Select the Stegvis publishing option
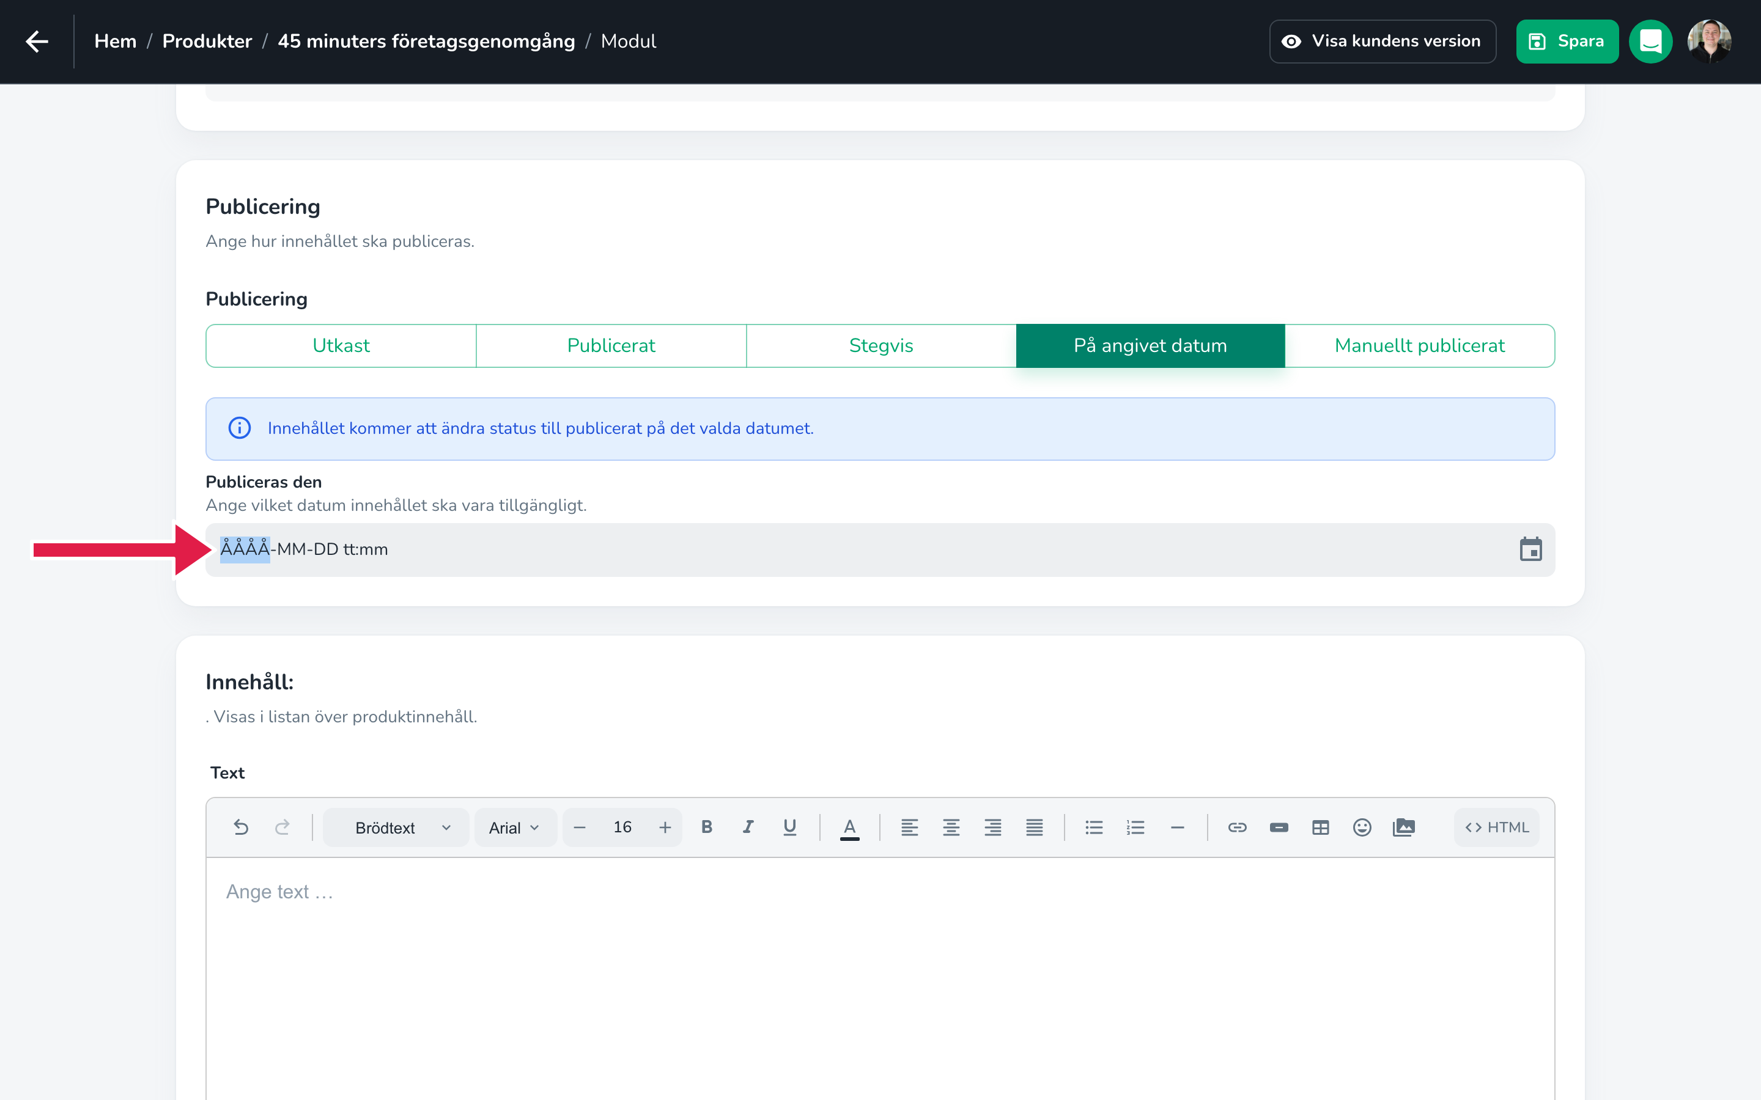Screen dimensions: 1761x1100 coord(881,345)
